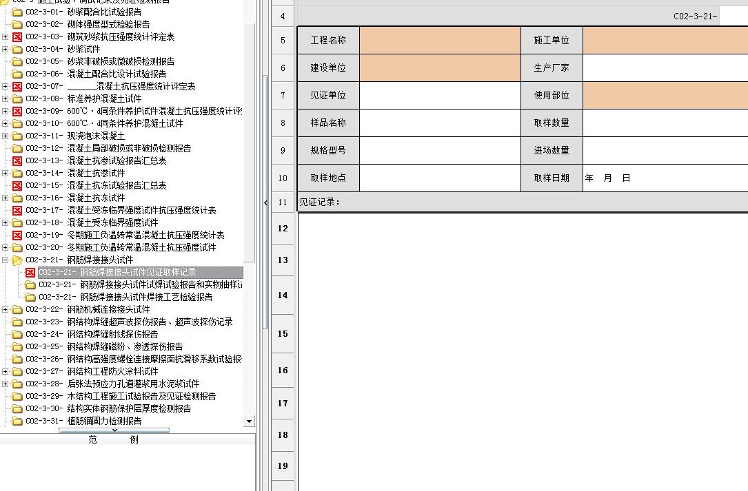Expand the C02-3-03 砌筑砂浆抗压强度统计评定表 node
The width and height of the screenshot is (748, 491).
coord(6,36)
